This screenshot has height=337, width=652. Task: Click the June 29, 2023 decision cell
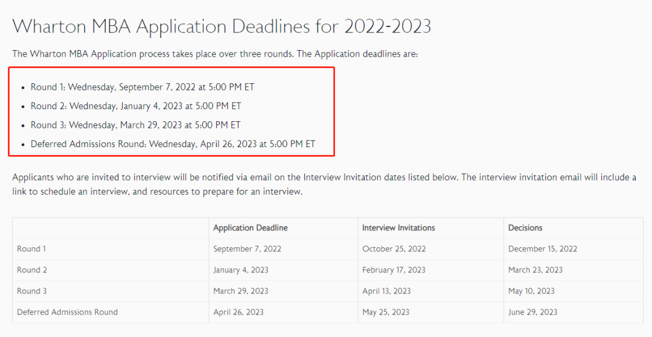(x=533, y=312)
